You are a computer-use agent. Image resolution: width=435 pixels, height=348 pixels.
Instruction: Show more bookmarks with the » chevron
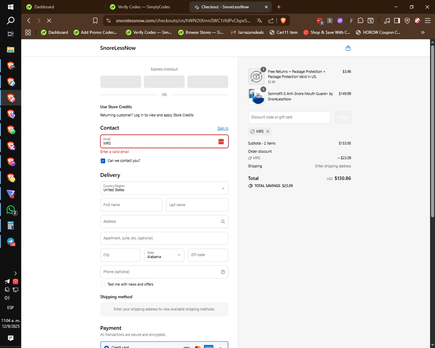coord(423,32)
